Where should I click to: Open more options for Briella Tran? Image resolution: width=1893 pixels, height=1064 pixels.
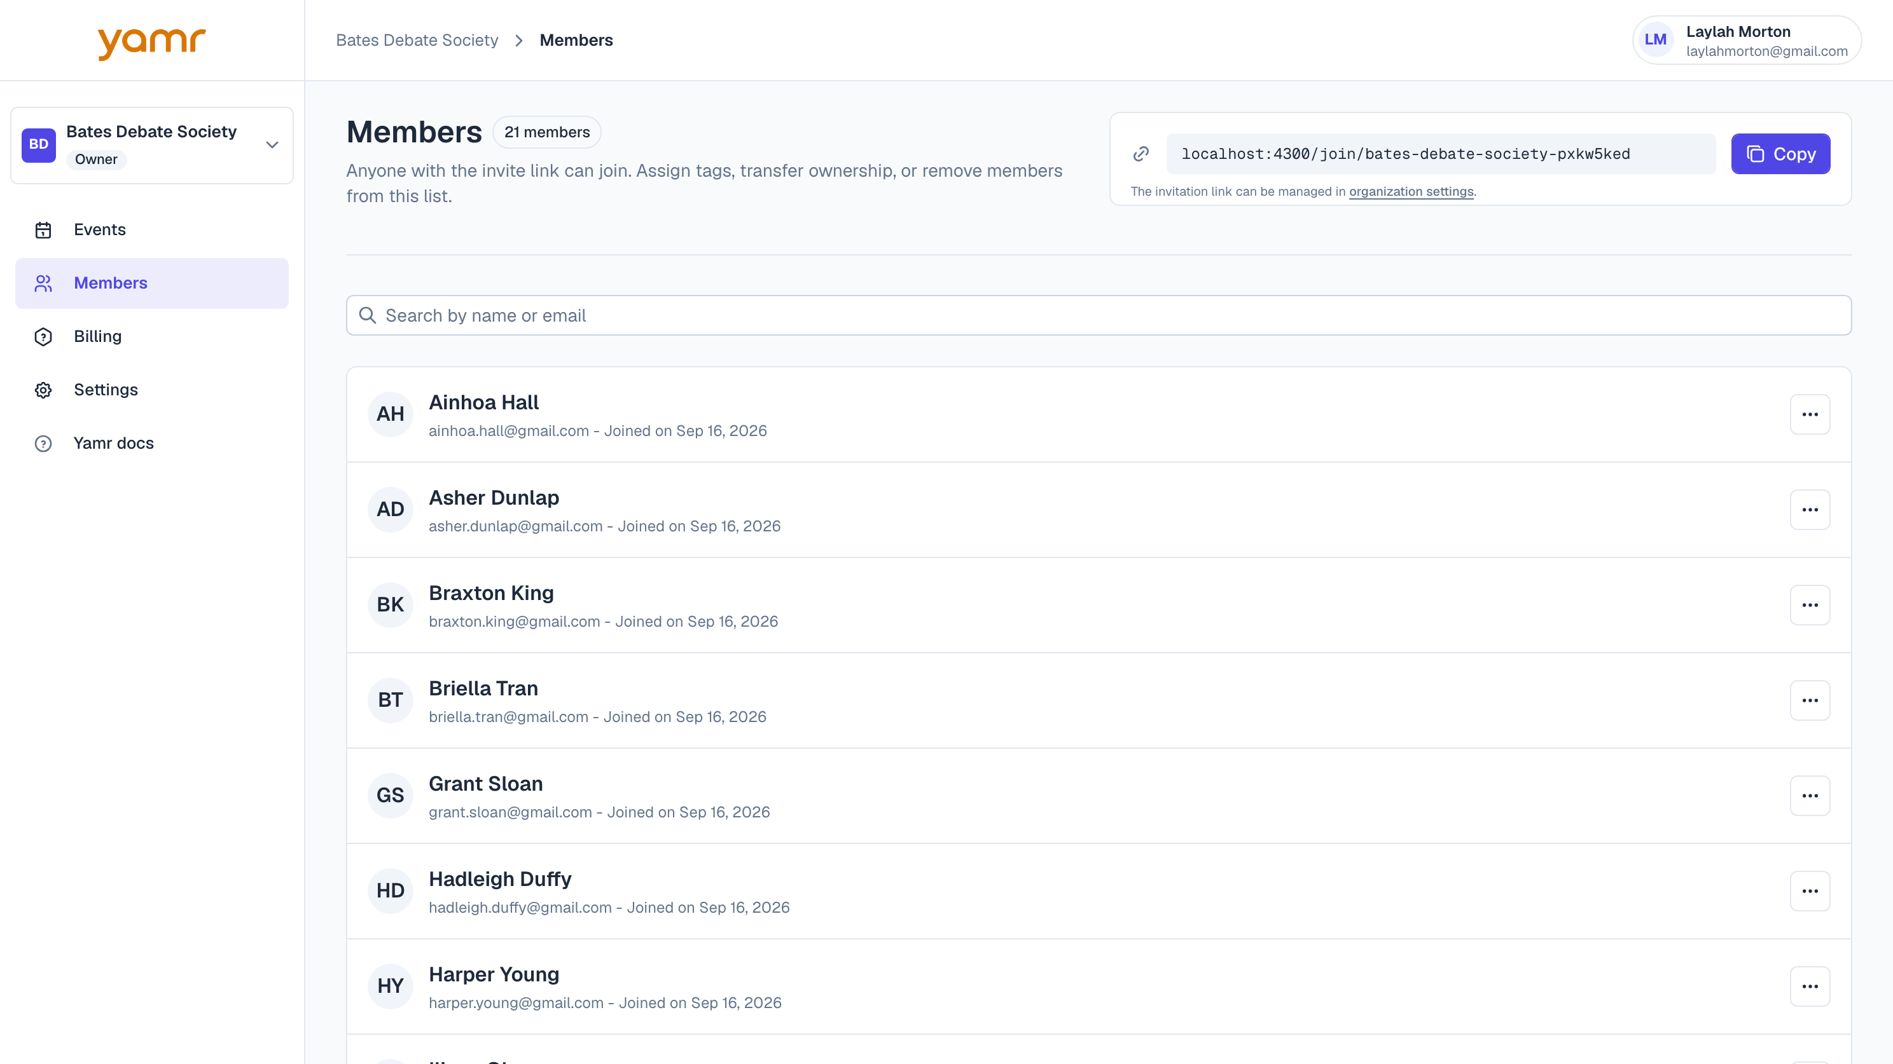[x=1810, y=700]
